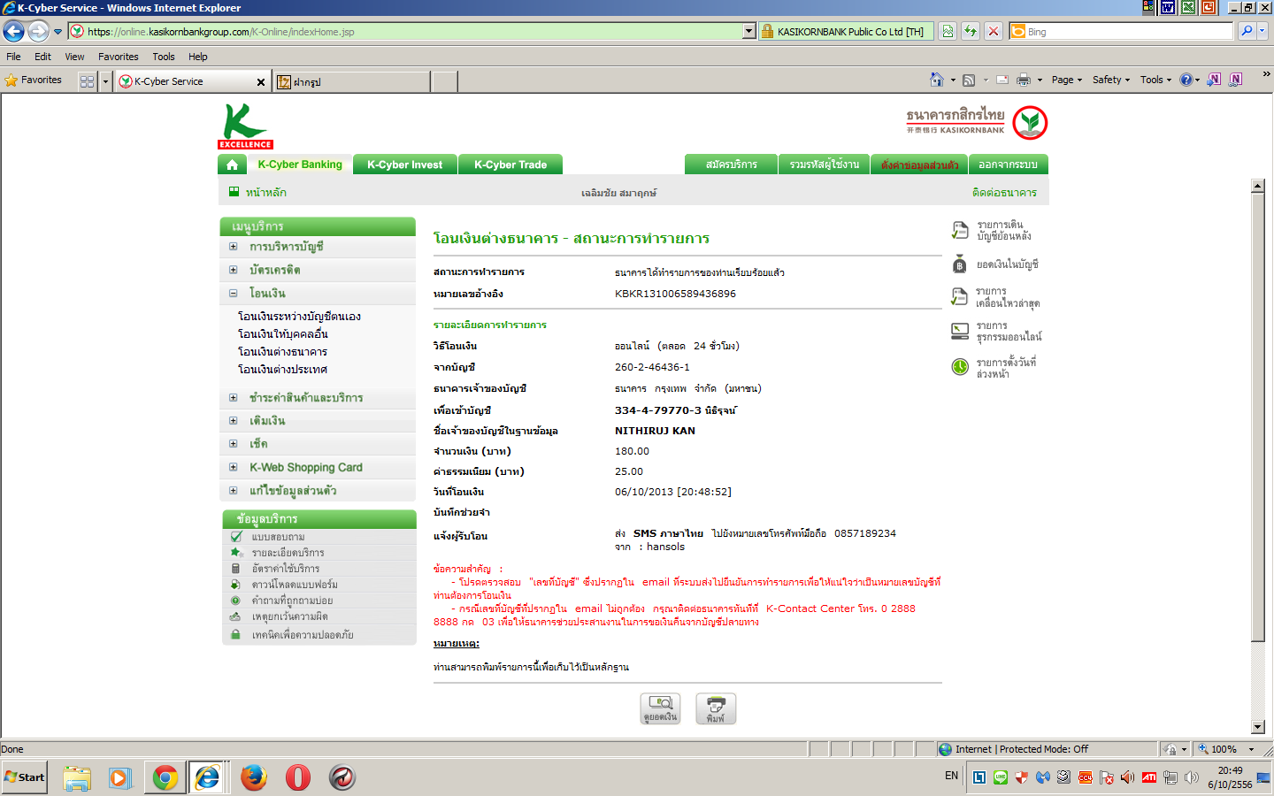Open the Edit menu

pos(42,57)
